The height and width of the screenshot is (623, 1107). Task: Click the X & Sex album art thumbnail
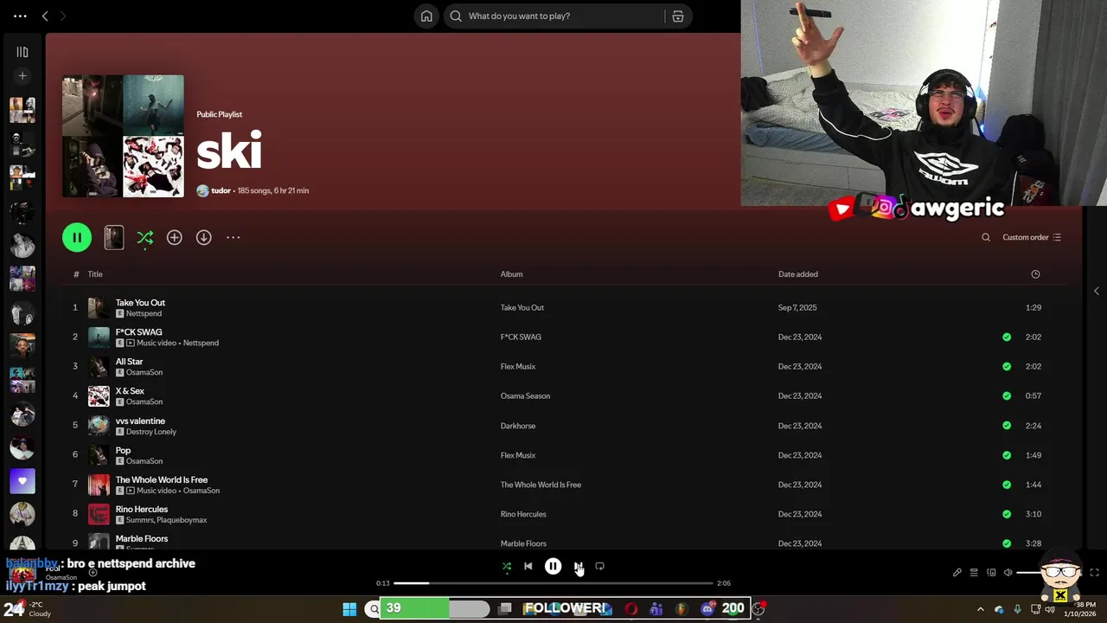point(99,396)
